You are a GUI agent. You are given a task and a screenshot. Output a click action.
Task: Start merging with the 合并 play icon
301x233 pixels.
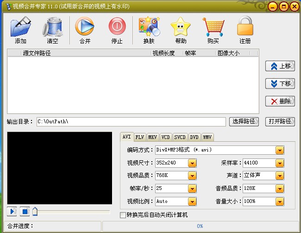pos(85,27)
